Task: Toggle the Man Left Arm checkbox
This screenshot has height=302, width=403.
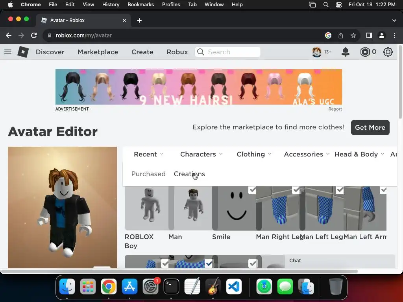Action: tap(384, 190)
